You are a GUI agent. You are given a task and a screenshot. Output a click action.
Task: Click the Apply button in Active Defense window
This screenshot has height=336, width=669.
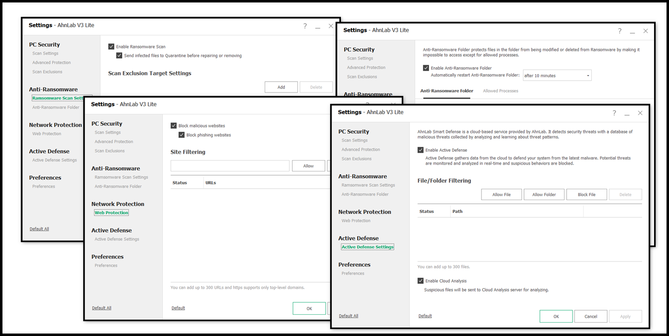tap(625, 316)
